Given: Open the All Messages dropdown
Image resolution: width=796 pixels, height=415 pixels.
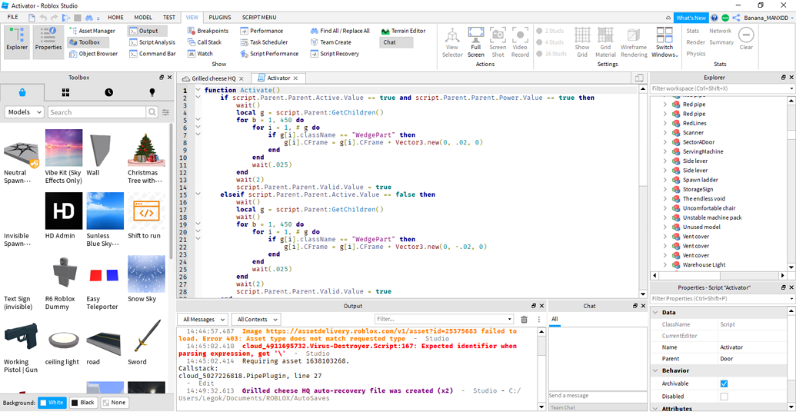Looking at the screenshot, I should point(202,319).
